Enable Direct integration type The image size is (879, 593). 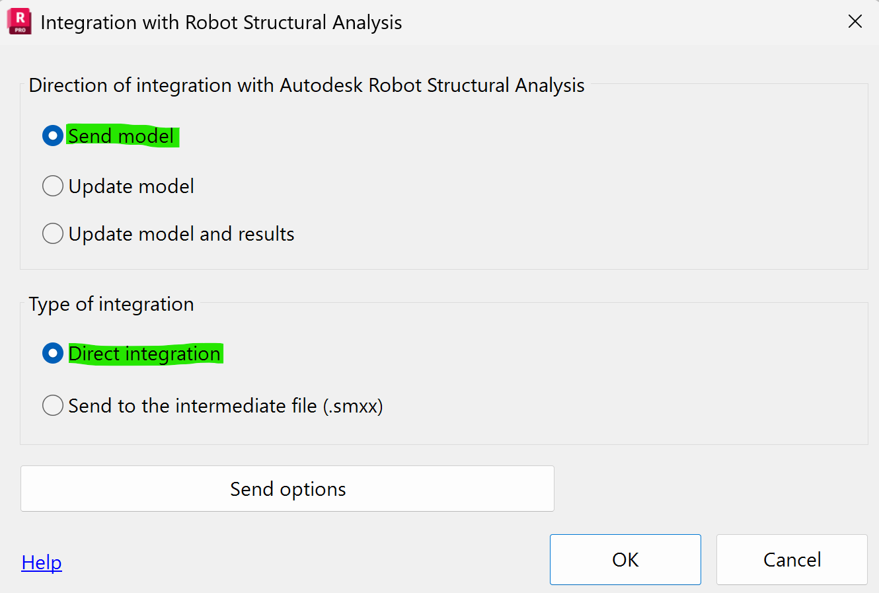point(52,353)
